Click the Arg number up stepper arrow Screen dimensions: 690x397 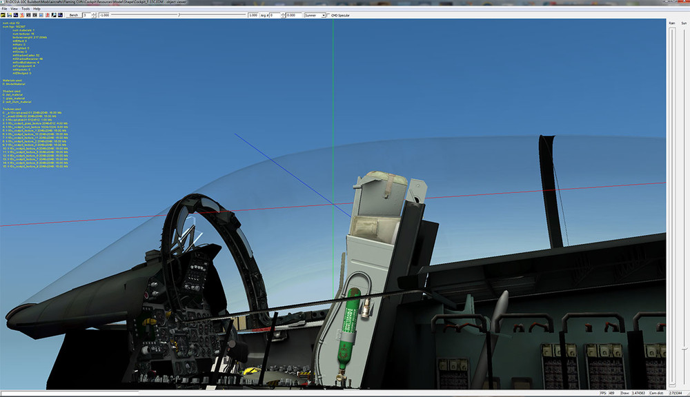coord(283,13)
